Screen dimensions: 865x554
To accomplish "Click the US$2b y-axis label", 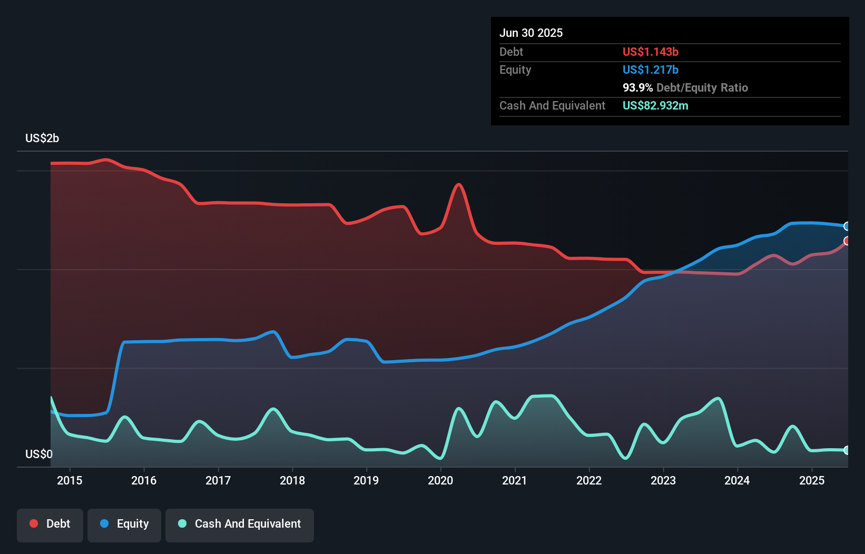I will tap(42, 138).
